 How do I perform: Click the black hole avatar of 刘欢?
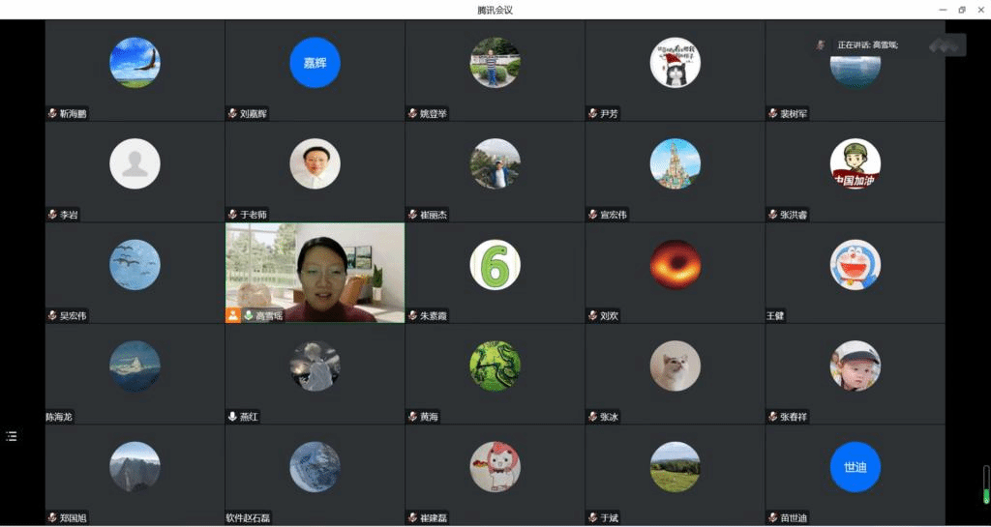[675, 264]
